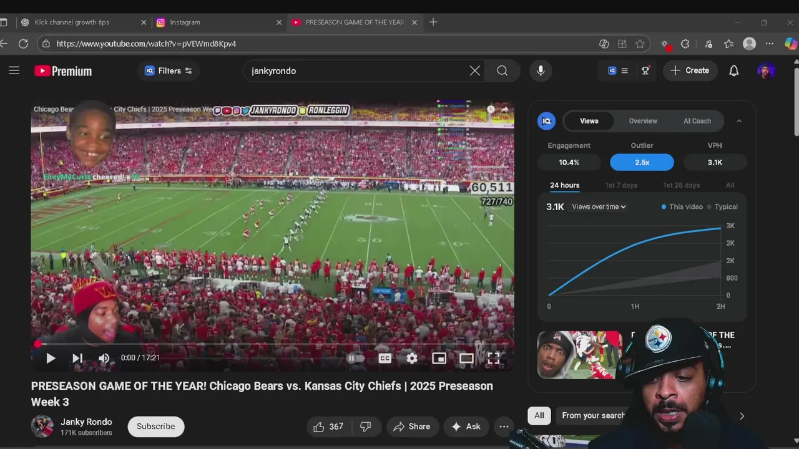The image size is (799, 449).
Task: Select the 3.1K VPH metric
Action: coord(715,162)
